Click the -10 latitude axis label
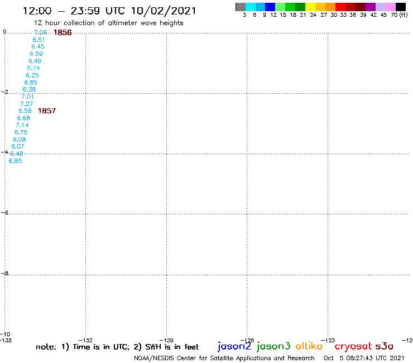 pyautogui.click(x=5, y=334)
